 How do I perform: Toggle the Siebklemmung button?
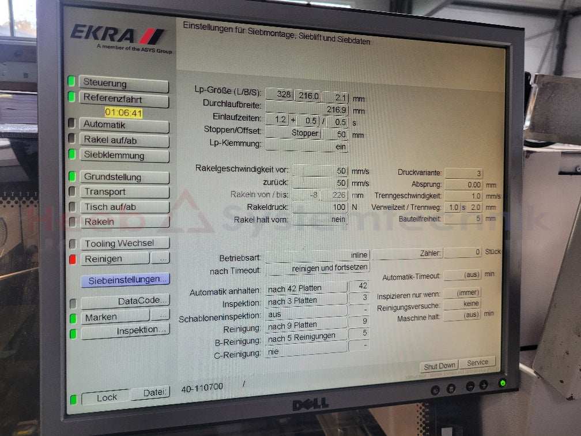[124, 155]
